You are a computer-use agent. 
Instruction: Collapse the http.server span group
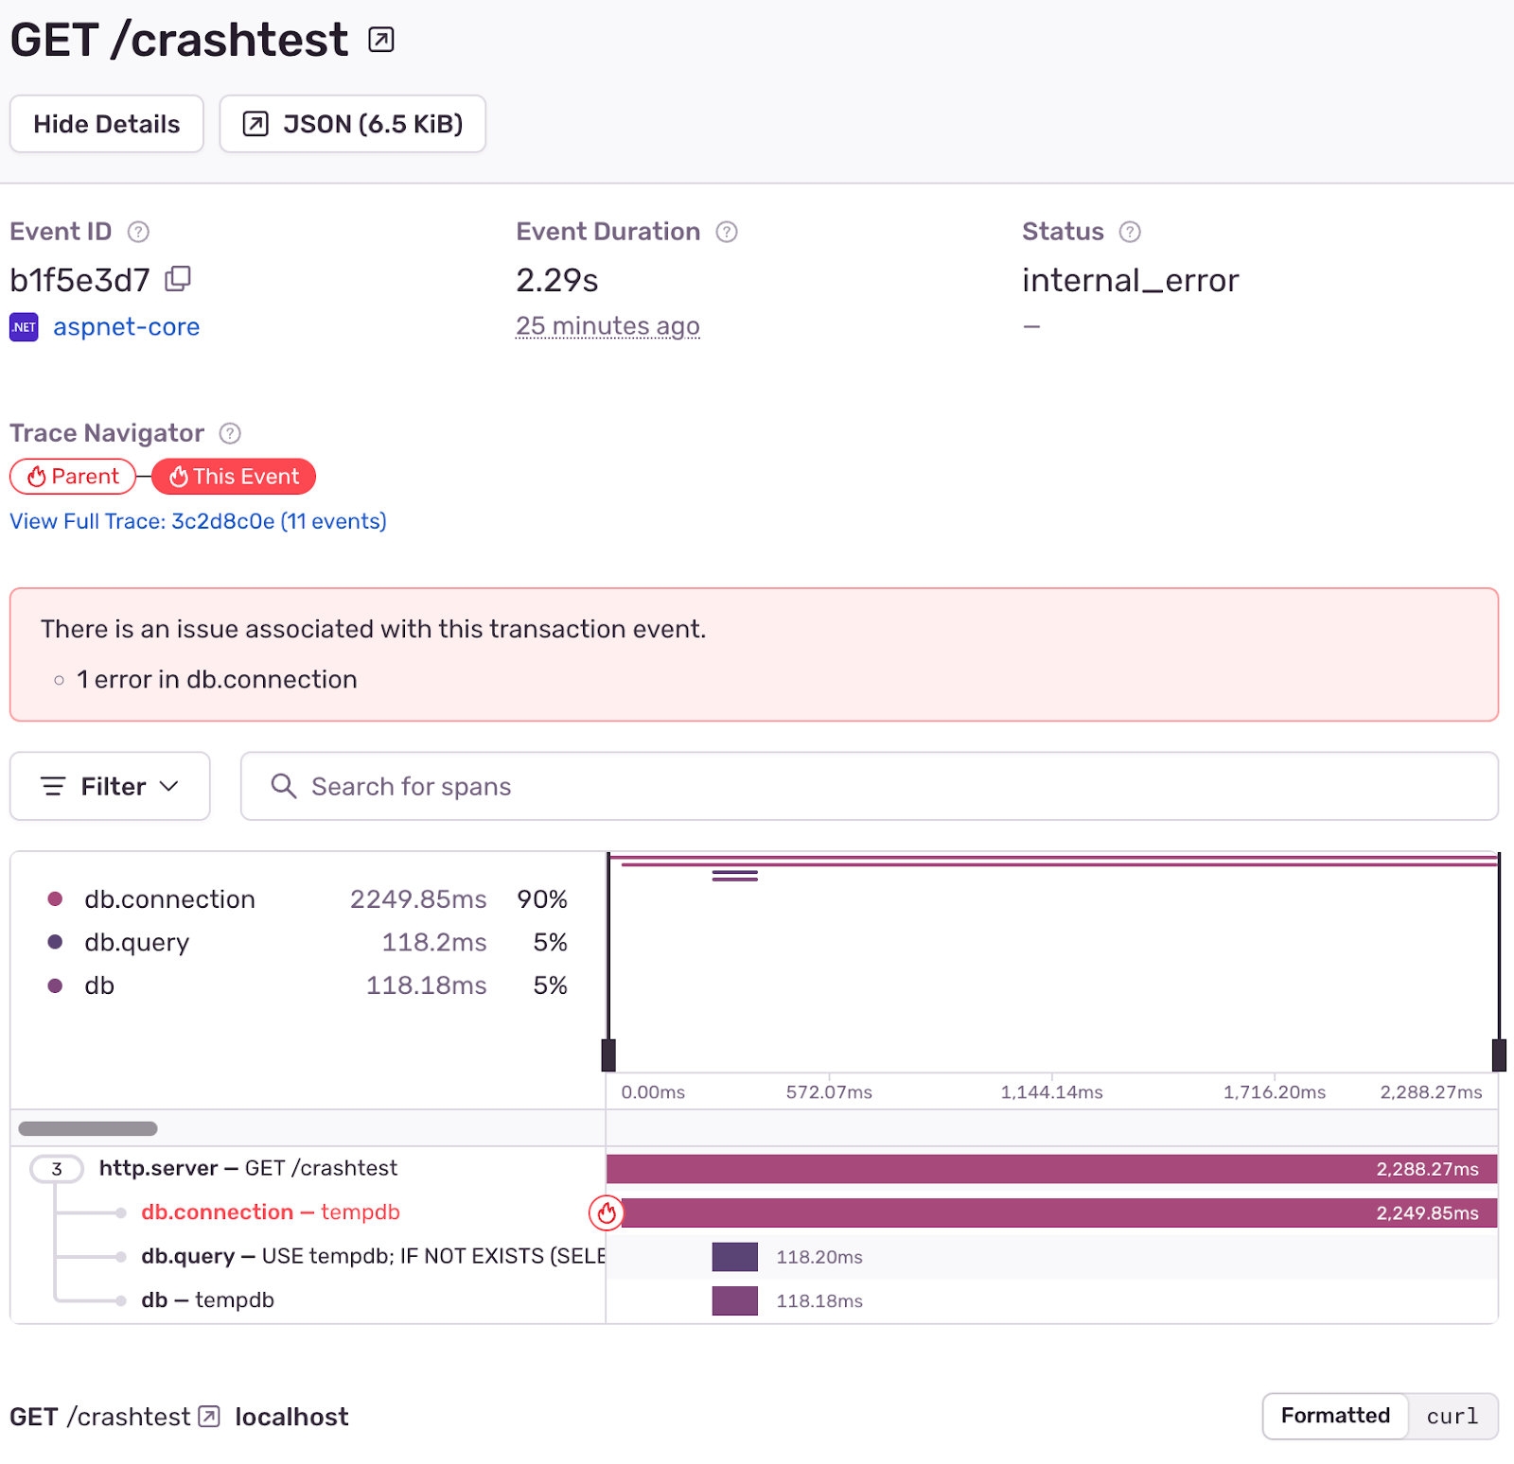pyautogui.click(x=56, y=1168)
